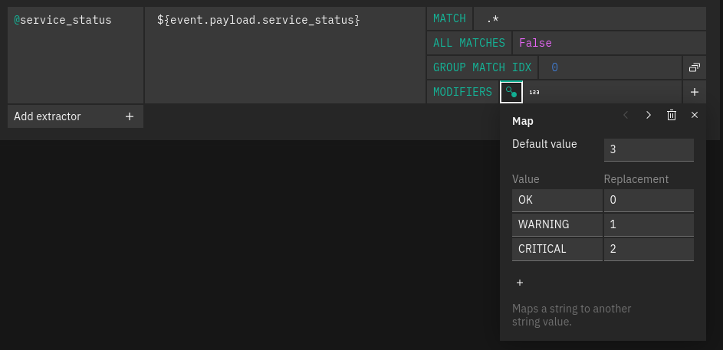Edit the Group Match Idx value
Viewport: 723px width, 350px height.
coord(610,67)
